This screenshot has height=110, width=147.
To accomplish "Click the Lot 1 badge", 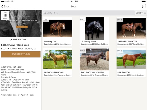I will point(46,20).
